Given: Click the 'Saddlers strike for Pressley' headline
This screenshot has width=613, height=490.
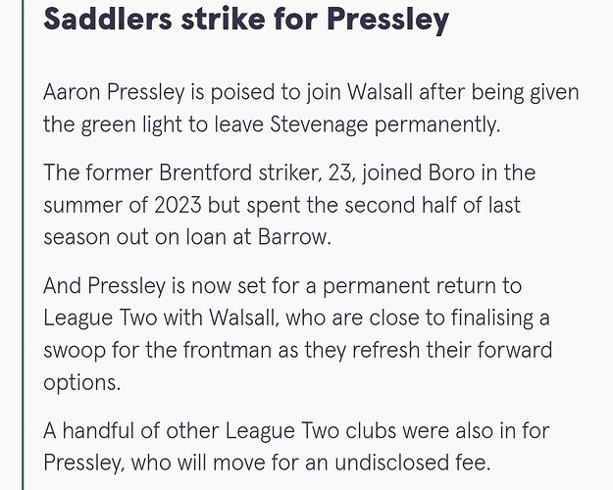Looking at the screenshot, I should point(246,20).
